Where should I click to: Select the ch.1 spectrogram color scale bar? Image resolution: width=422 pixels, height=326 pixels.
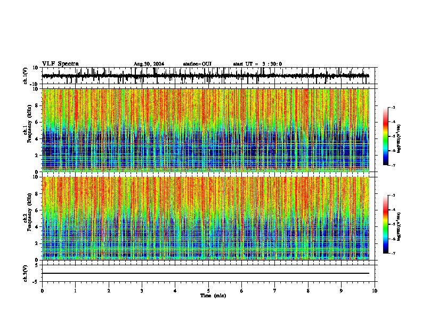[x=386, y=136]
